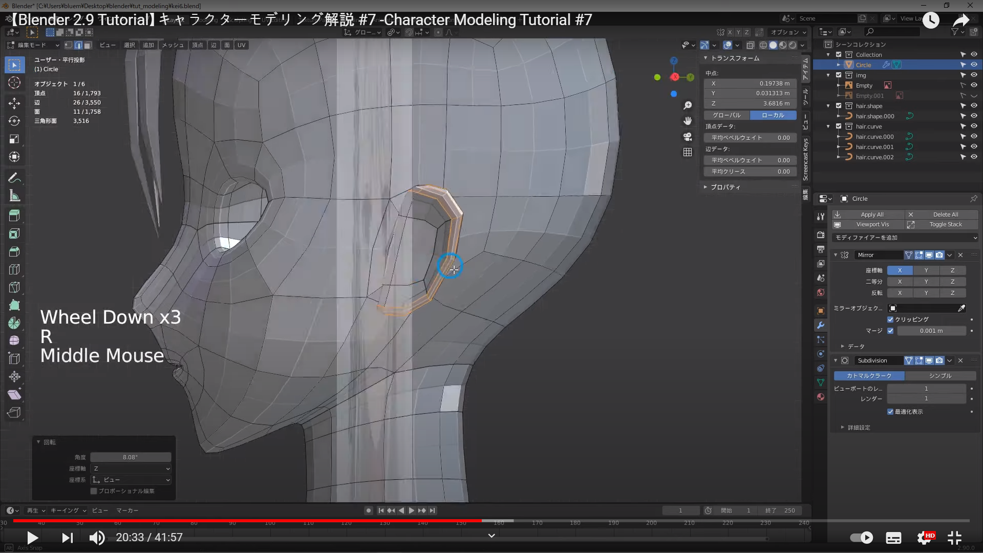Click the Merge distance 0.001 m field

click(931, 331)
